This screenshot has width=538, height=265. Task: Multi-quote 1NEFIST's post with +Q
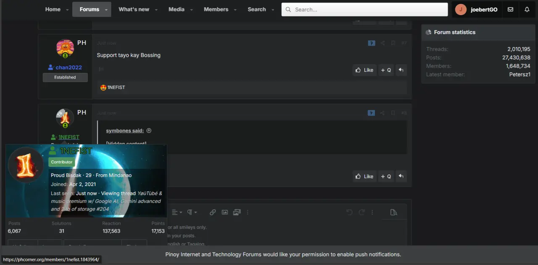[386, 176]
